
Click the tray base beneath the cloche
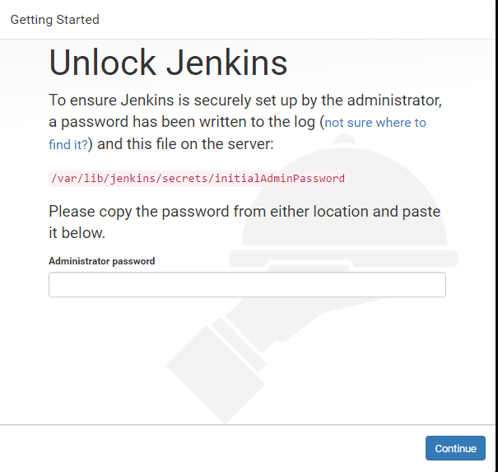tap(346, 258)
